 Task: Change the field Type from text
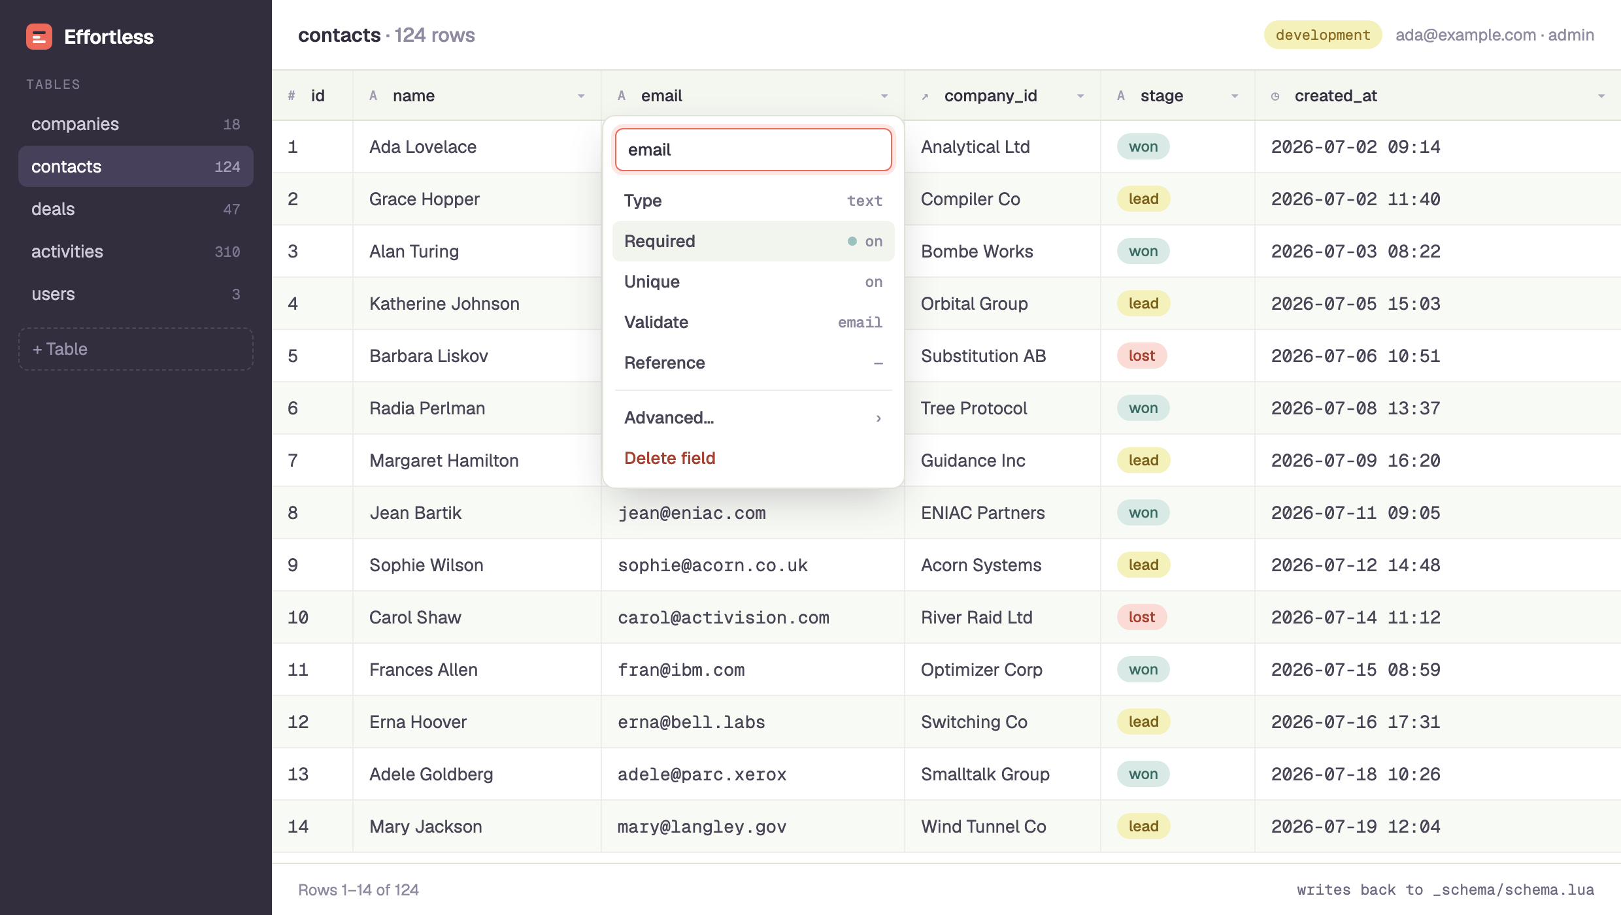click(754, 201)
